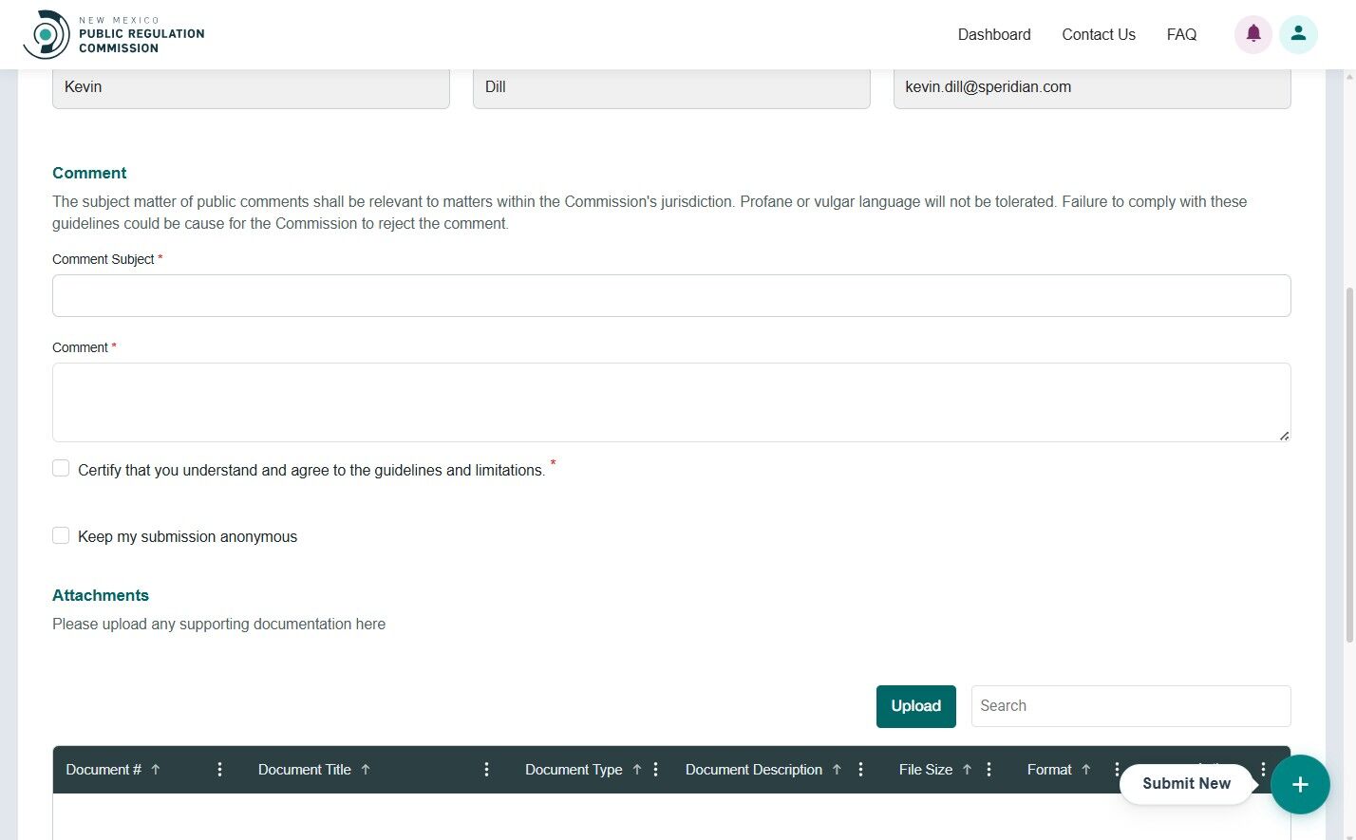Open the FAQ page

(1181, 34)
